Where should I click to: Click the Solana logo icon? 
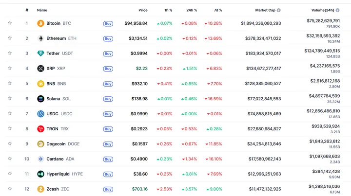pos(40,99)
